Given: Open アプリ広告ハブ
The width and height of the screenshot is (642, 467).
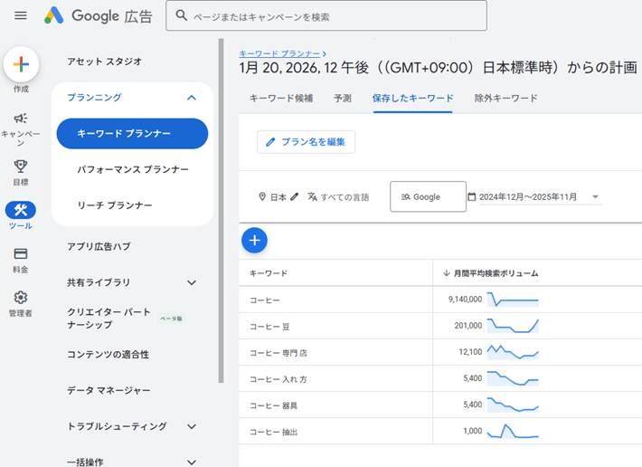Looking at the screenshot, I should [x=99, y=246].
